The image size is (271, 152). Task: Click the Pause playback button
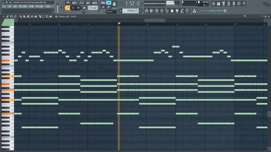[73, 8]
